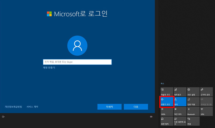This screenshot has width=215, height=128.
Task: Change brightness via the 100% tile
Action: click(167, 111)
